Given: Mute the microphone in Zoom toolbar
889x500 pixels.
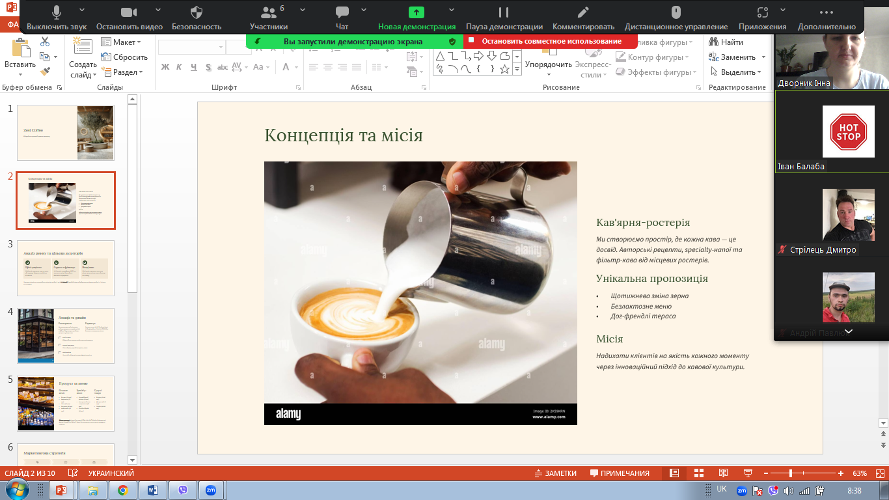Looking at the screenshot, I should tap(57, 13).
